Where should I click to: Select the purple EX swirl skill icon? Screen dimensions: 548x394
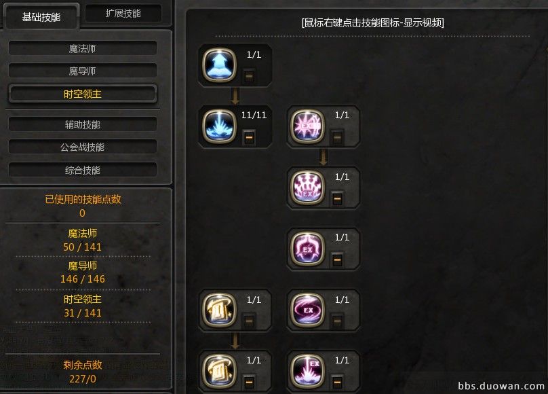pyautogui.click(x=307, y=310)
